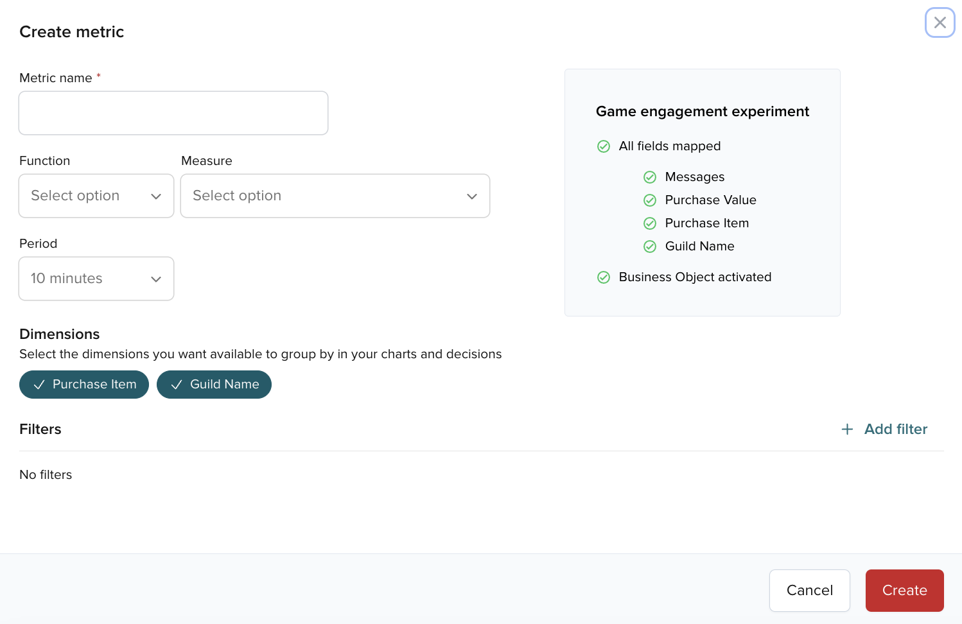The height and width of the screenshot is (624, 962).
Task: Click the checkmark inside the Purchase Item chip
Action: [39, 385]
